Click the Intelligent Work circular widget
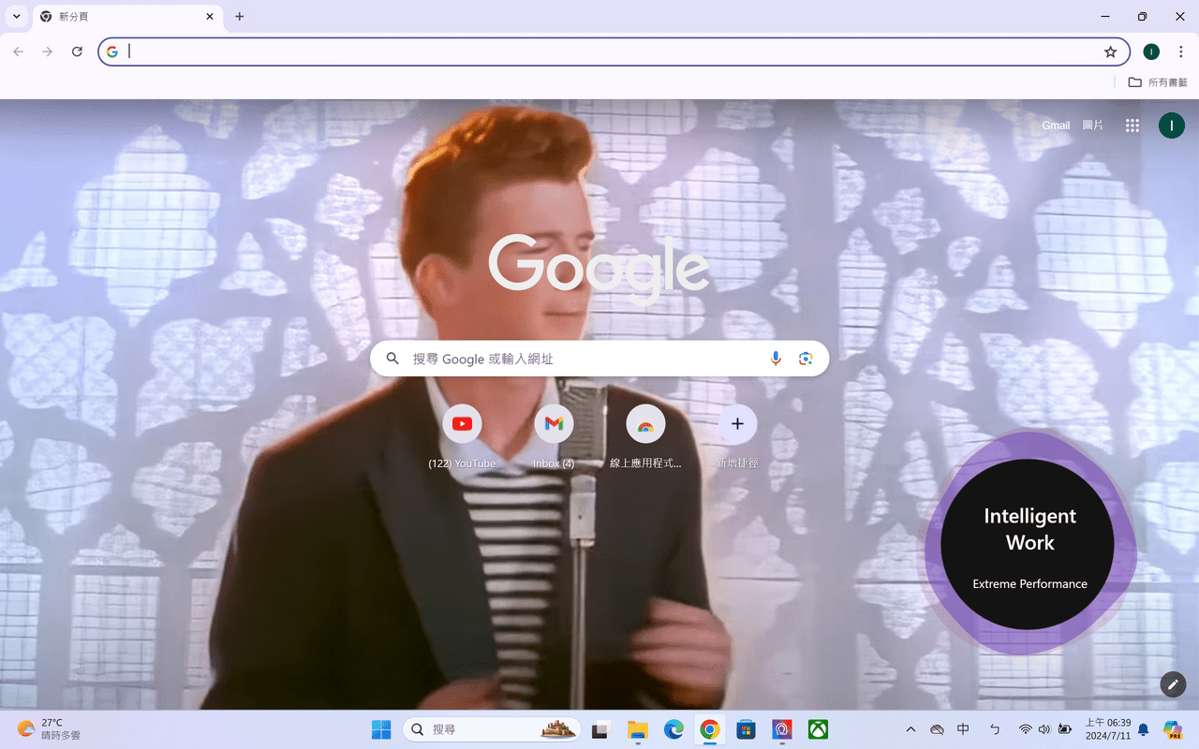Screen dimensions: 1199x749 (x=1029, y=544)
